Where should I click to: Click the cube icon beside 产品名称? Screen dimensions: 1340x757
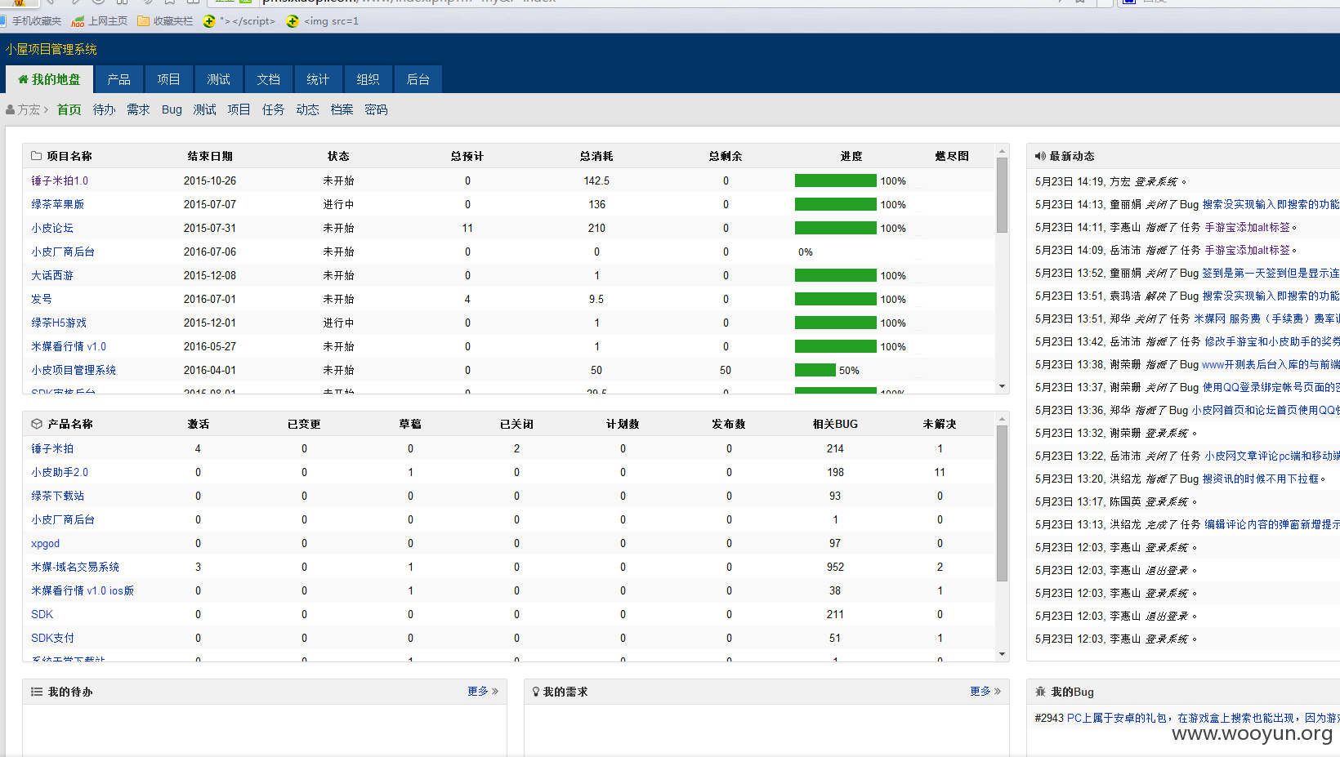(36, 424)
